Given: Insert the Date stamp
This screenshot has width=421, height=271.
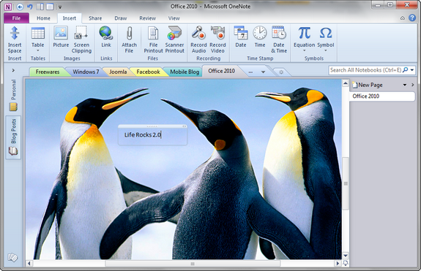Looking at the screenshot, I should pyautogui.click(x=241, y=37).
